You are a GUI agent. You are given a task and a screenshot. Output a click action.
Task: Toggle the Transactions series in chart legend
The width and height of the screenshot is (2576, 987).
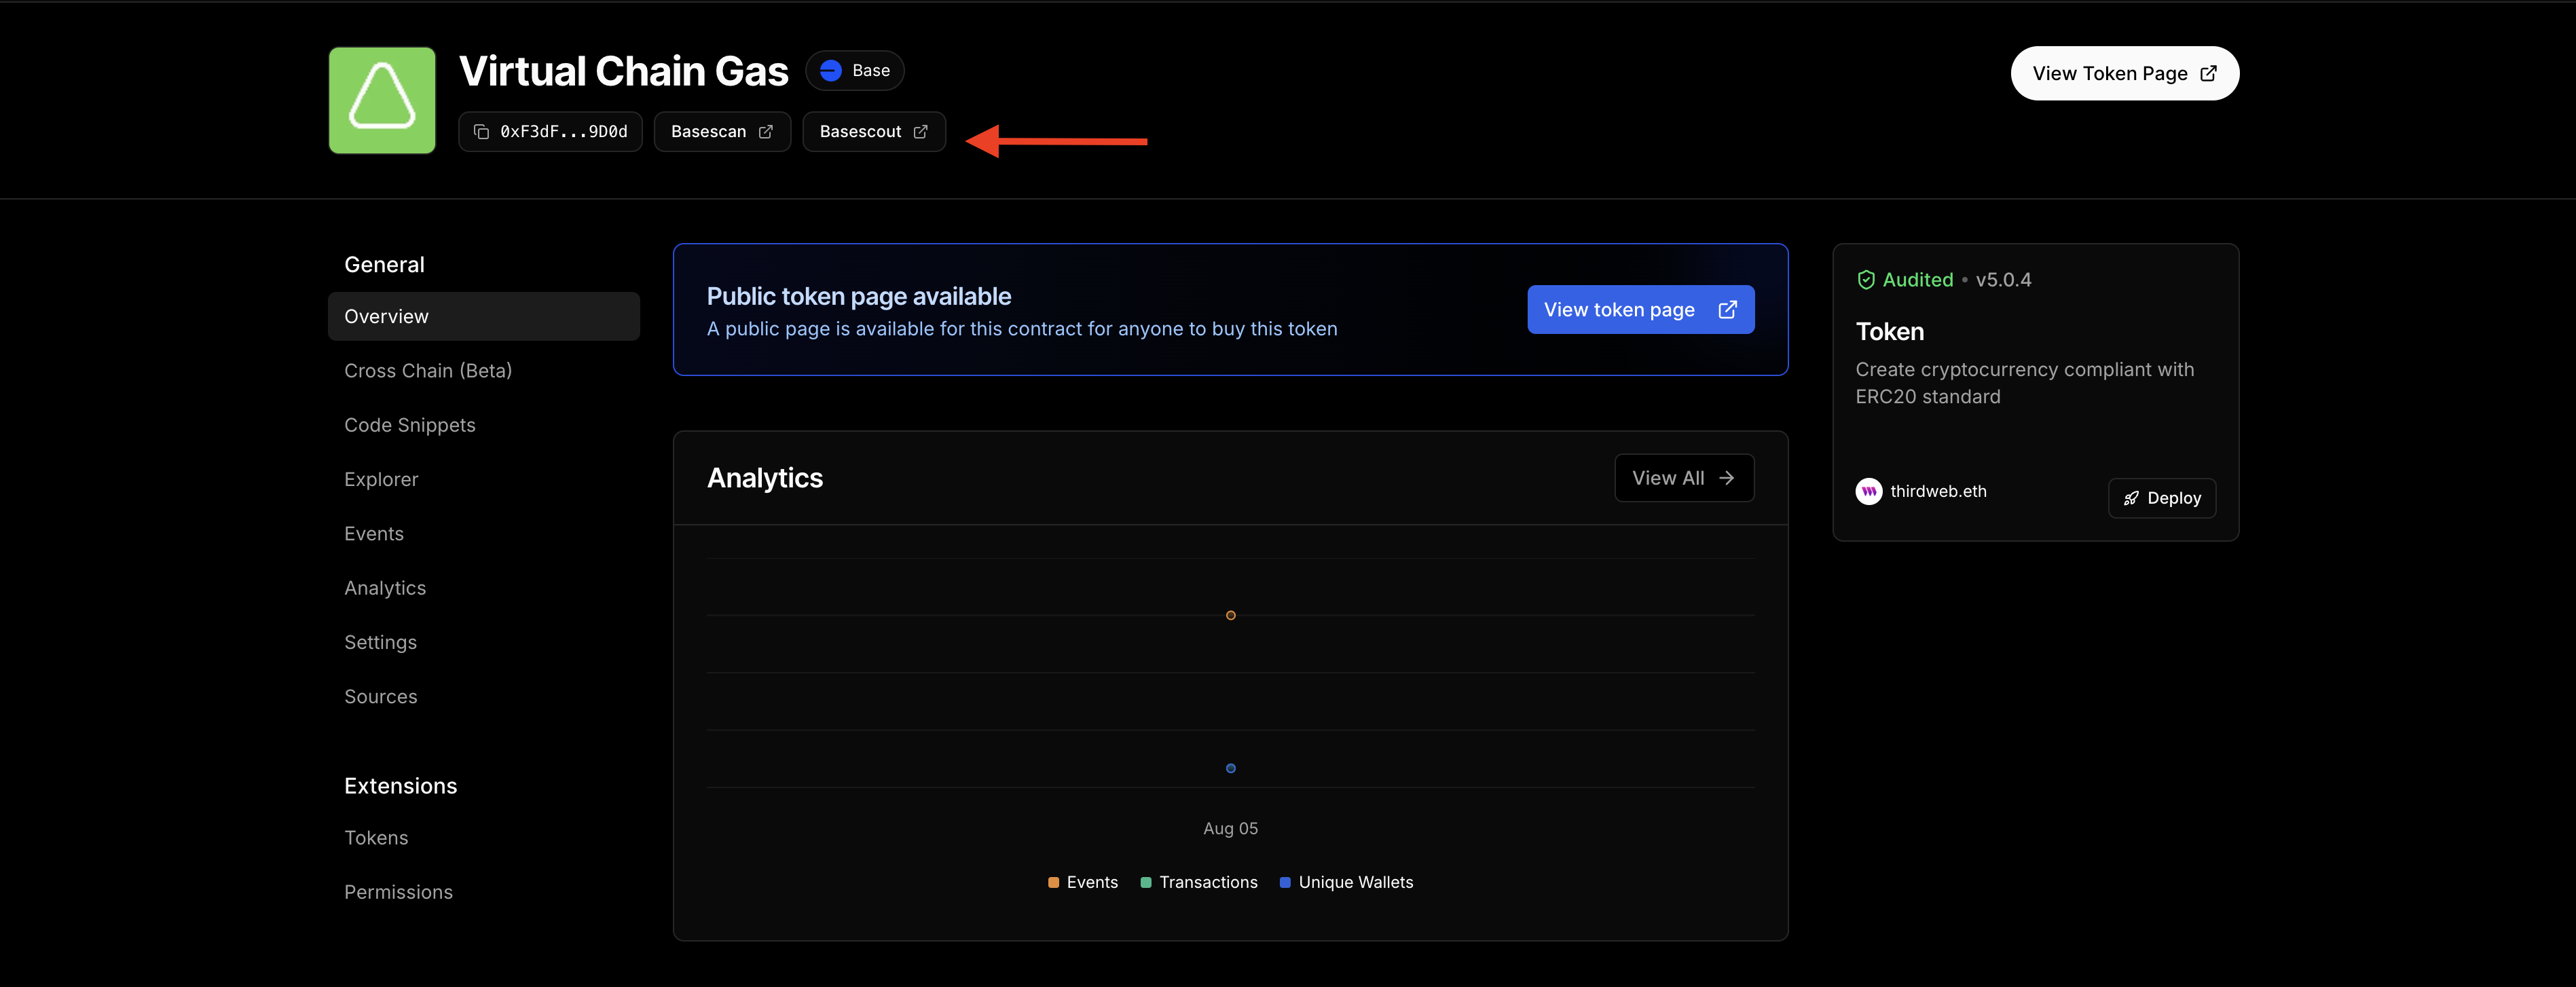pyautogui.click(x=1199, y=882)
